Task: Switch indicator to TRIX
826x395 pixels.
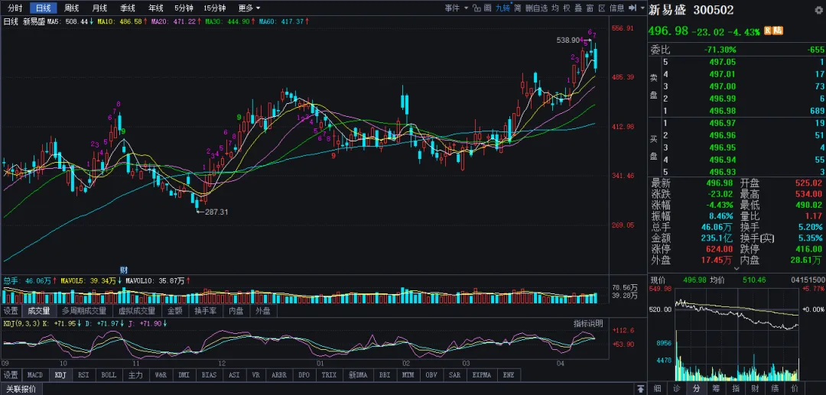Action: point(329,375)
